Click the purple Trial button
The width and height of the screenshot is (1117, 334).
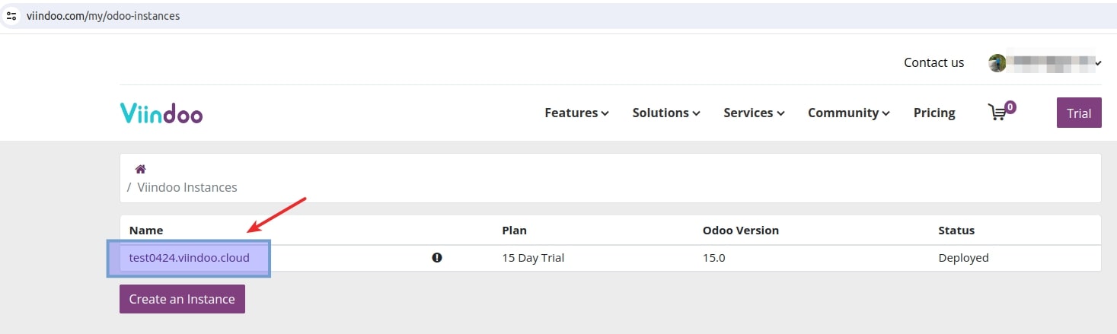1079,113
